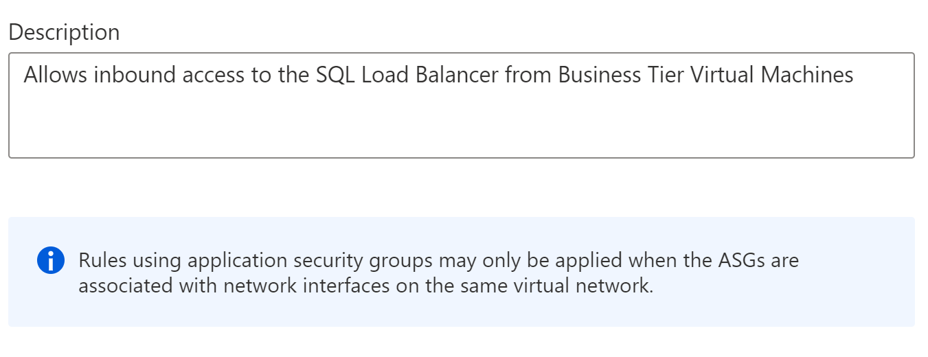This screenshot has width=928, height=357.
Task: Click the blue info icon
Action: 50,261
